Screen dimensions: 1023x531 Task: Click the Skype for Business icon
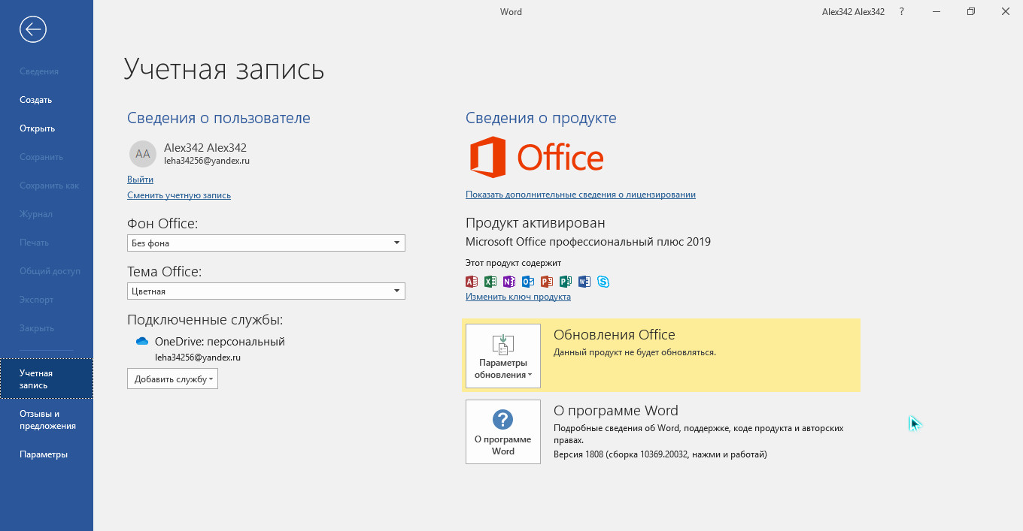pyautogui.click(x=603, y=282)
